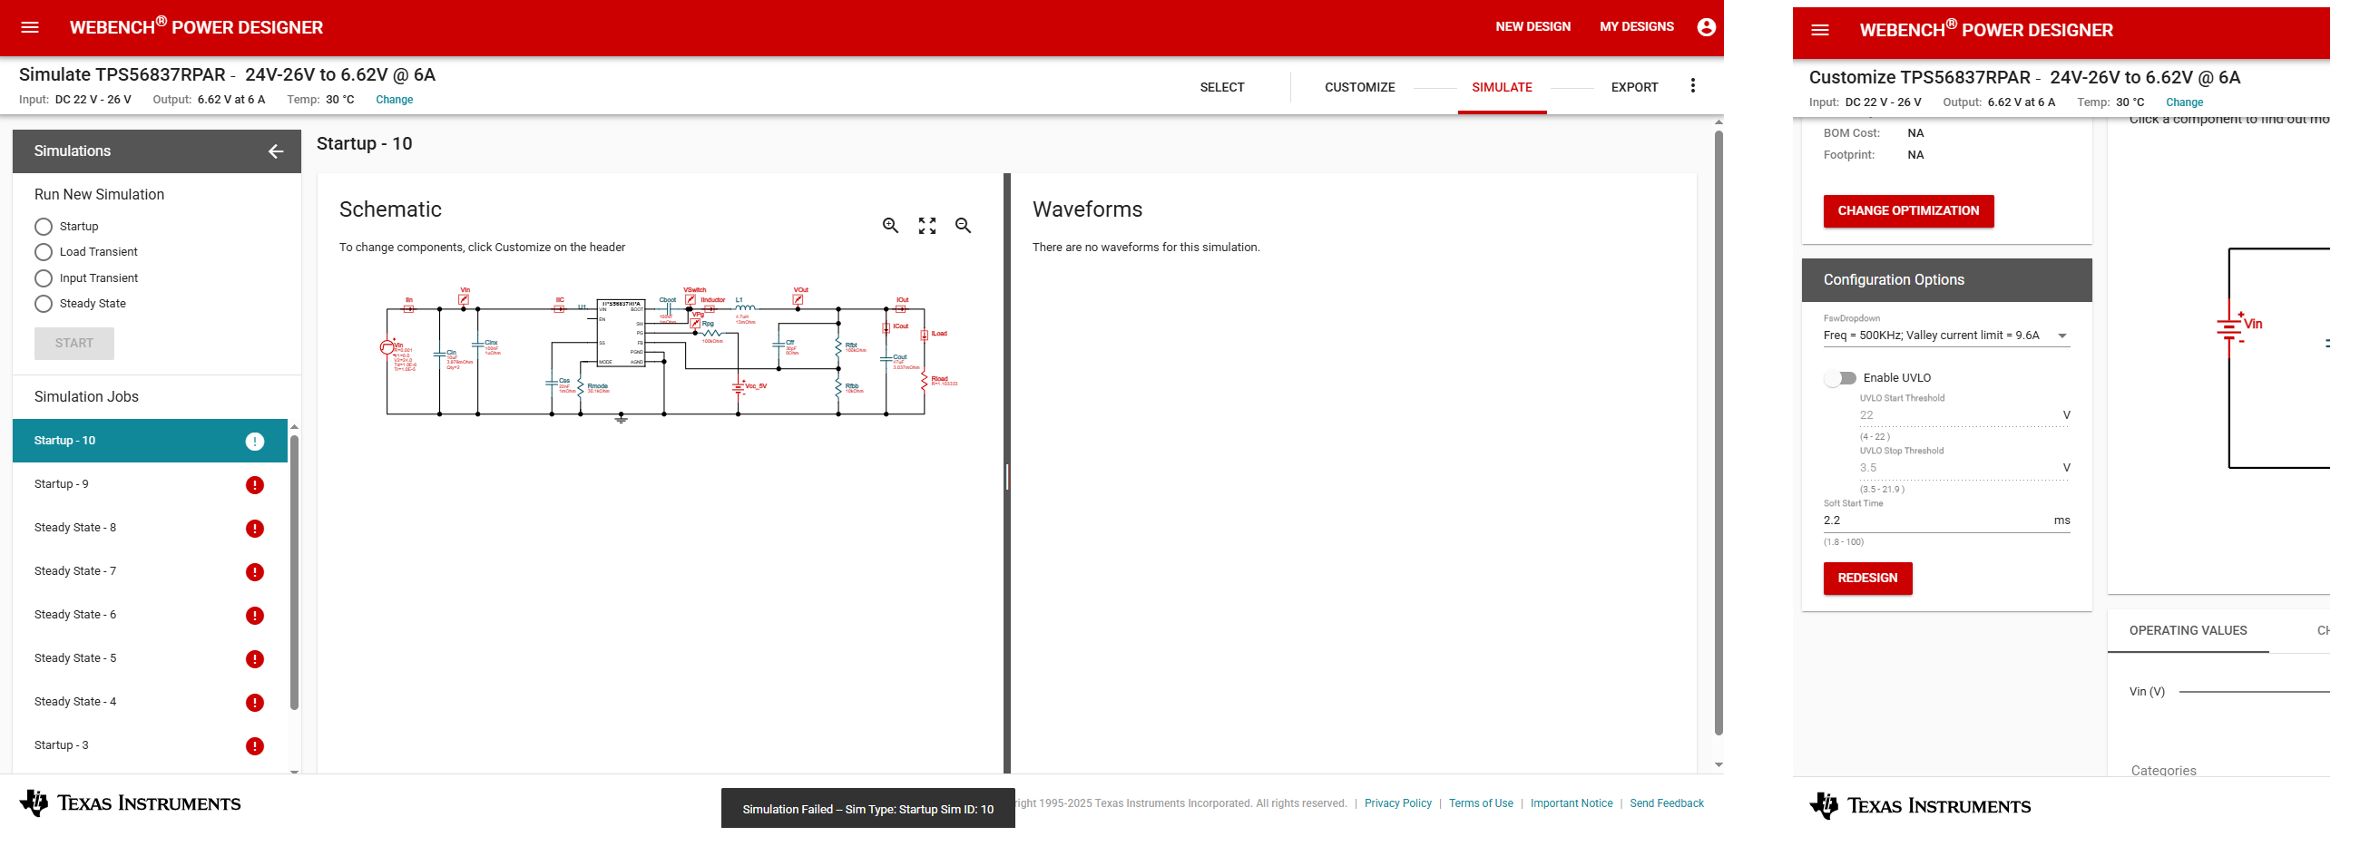Fit the schematic to screen
2370x856 pixels.
926,225
